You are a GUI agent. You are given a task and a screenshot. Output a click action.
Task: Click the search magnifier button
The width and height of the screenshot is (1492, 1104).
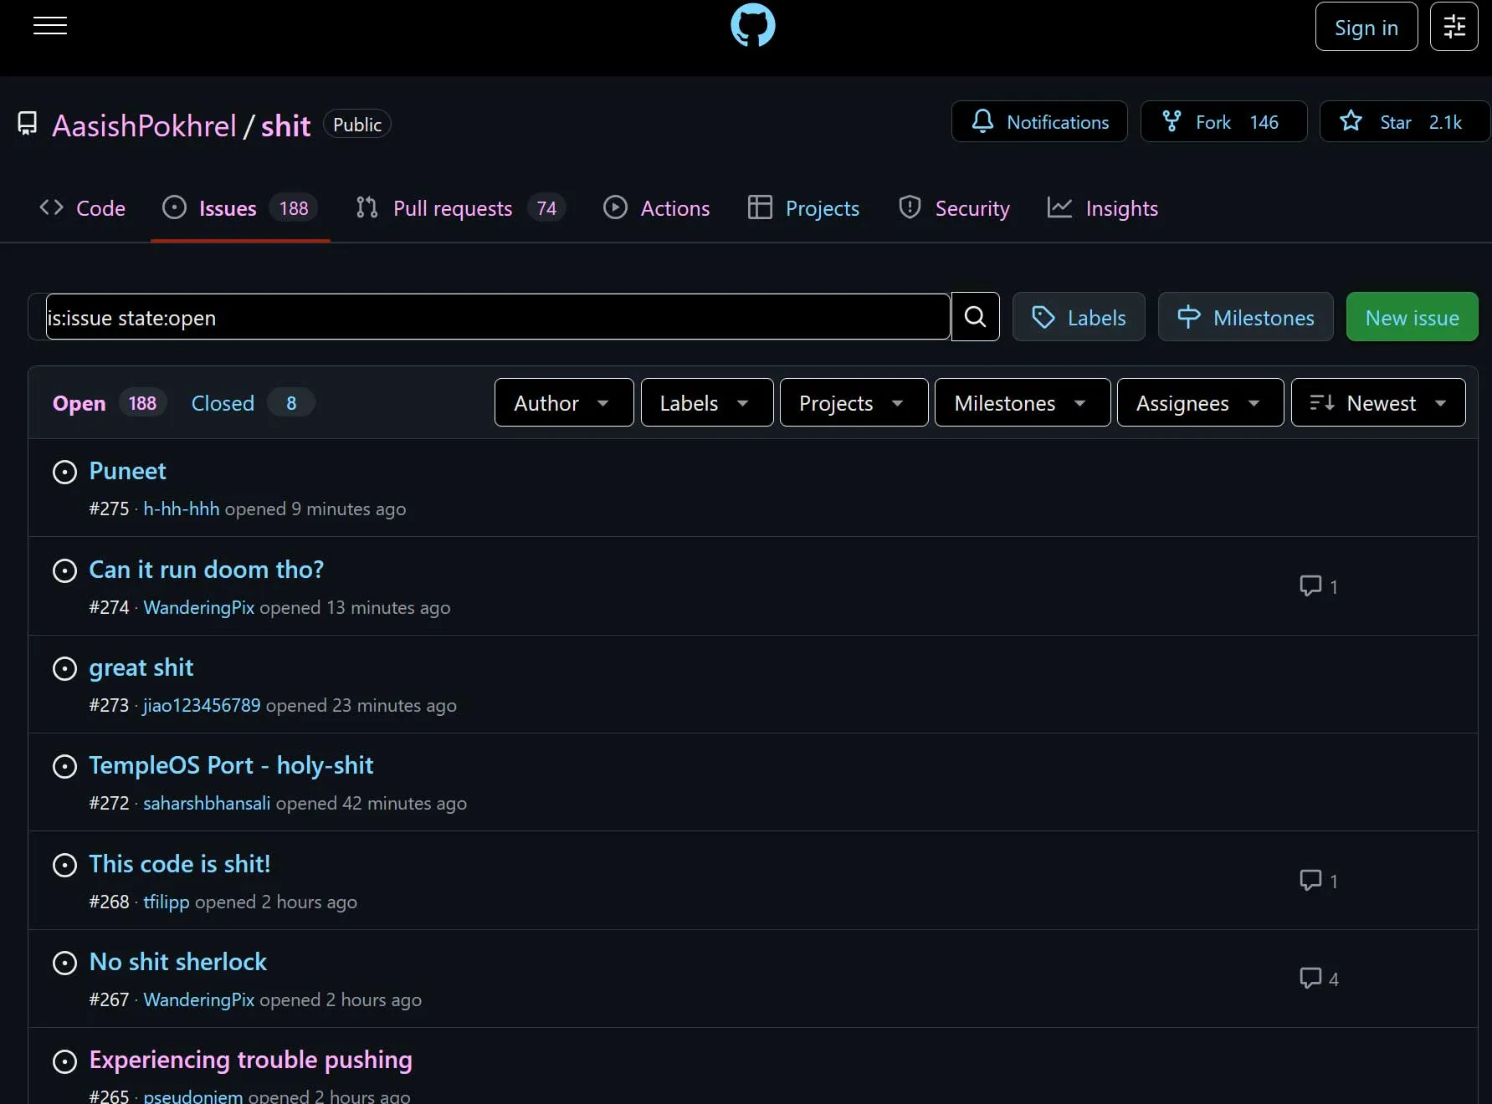tap(975, 317)
